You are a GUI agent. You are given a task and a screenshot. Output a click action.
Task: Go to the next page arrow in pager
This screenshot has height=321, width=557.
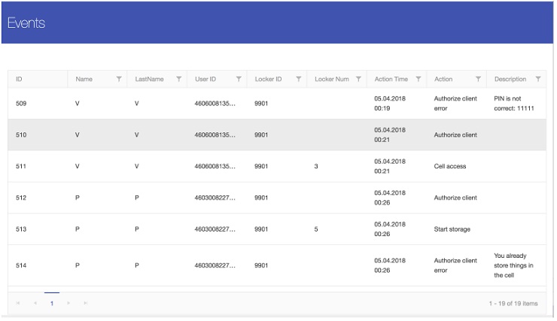coord(68,303)
